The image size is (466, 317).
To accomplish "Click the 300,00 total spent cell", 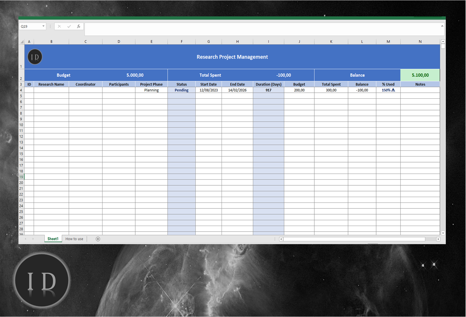I will point(331,90).
